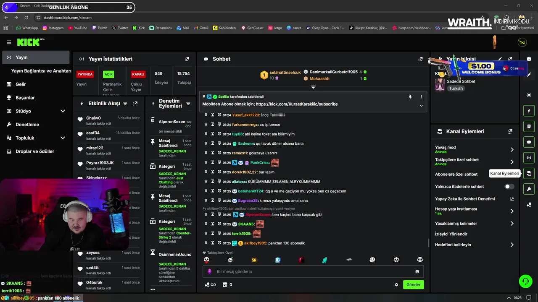The height and width of the screenshot is (302, 538).
Task: Click the broadcast signal icon in right sidebar
Action: point(529,158)
